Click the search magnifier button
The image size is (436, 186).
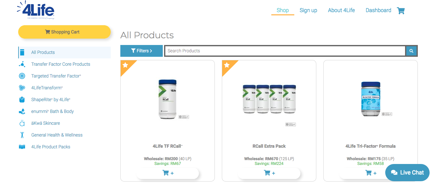(411, 51)
